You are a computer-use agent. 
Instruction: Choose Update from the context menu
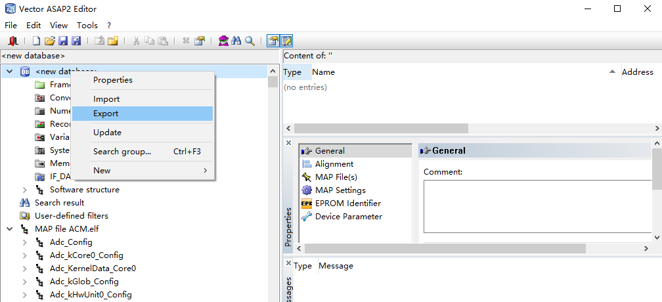point(143,133)
